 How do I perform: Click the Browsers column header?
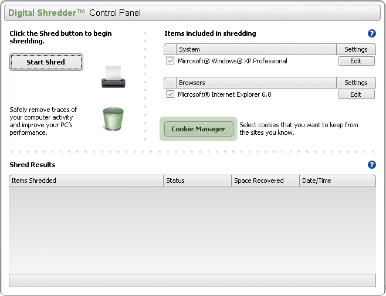256,83
